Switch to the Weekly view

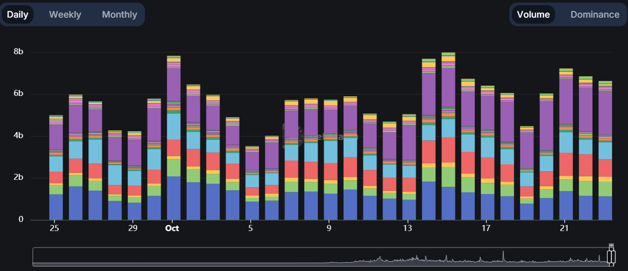(65, 14)
